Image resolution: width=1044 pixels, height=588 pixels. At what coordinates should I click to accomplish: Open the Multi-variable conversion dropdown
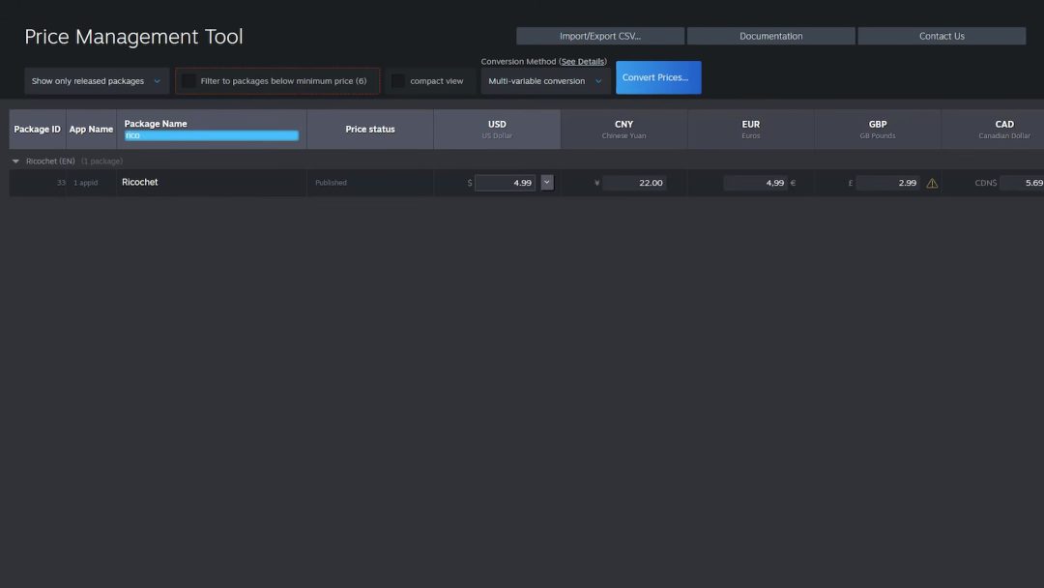pos(545,81)
